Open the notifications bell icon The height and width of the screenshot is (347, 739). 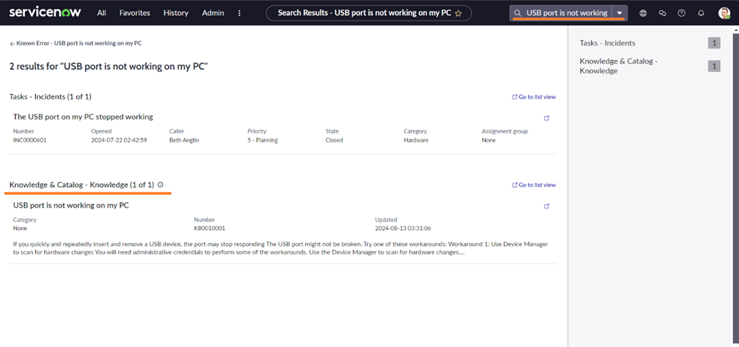701,13
